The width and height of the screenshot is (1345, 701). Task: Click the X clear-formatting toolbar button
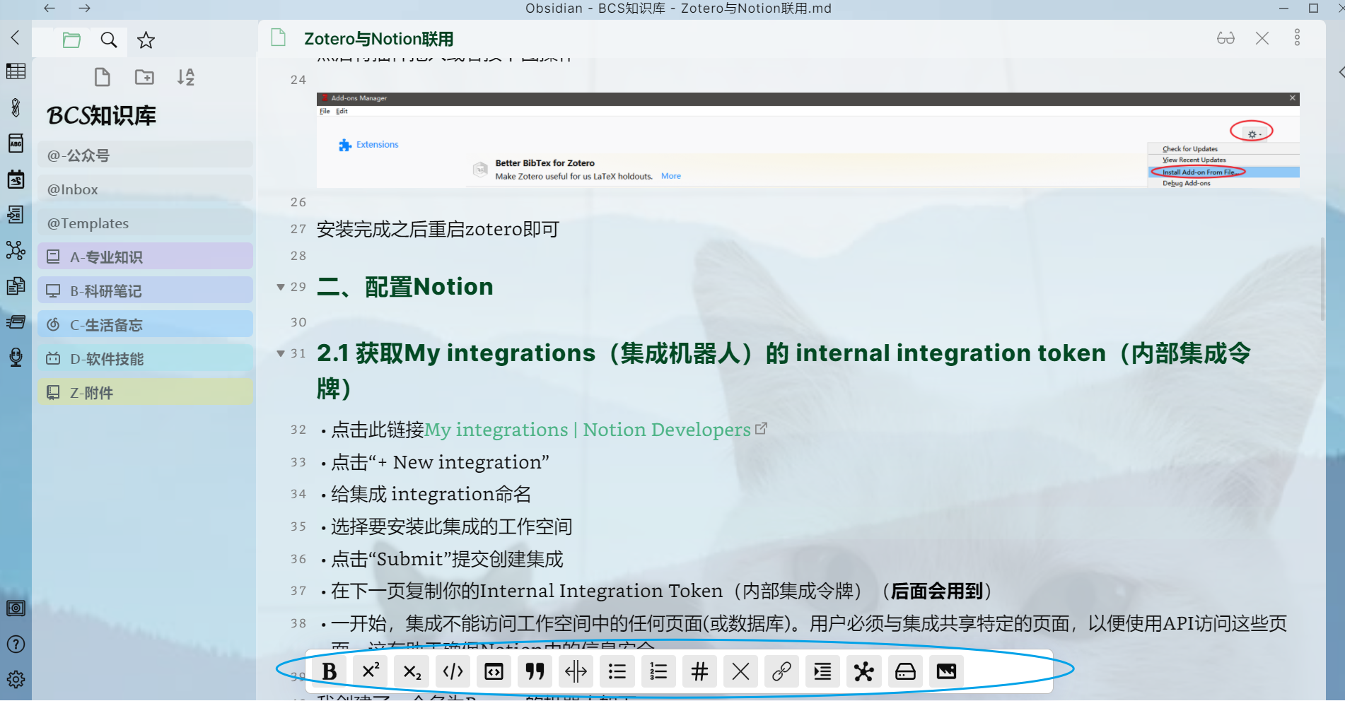(740, 671)
